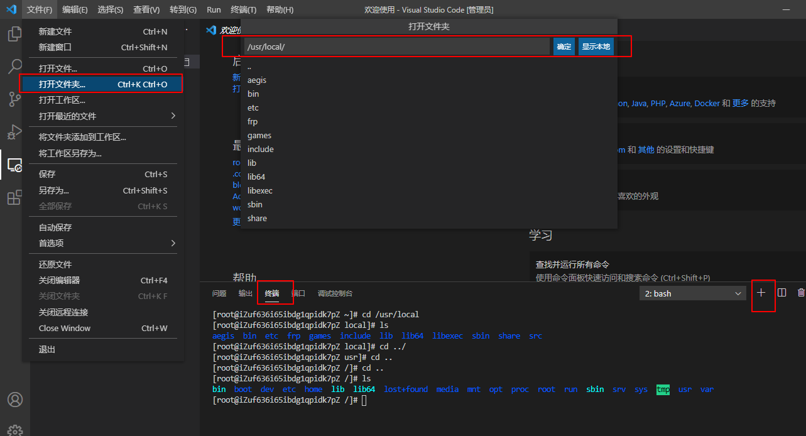806x436 pixels.
Task: Choose 另存为... menu entry
Action: tap(104, 190)
